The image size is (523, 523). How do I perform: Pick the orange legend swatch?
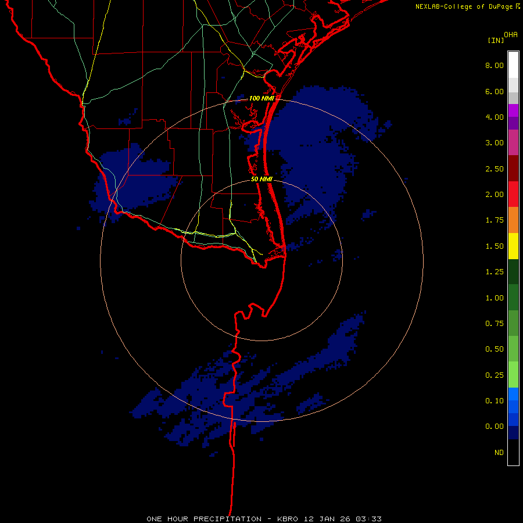point(513,220)
